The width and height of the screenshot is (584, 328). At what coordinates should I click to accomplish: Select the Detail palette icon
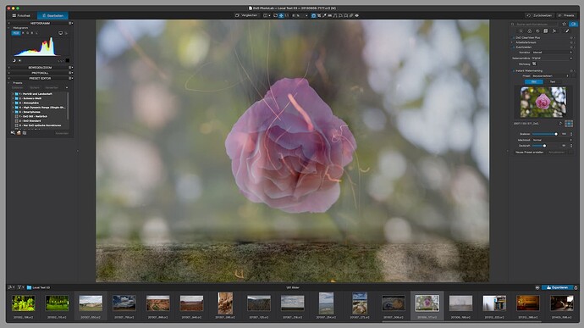tap(537, 31)
